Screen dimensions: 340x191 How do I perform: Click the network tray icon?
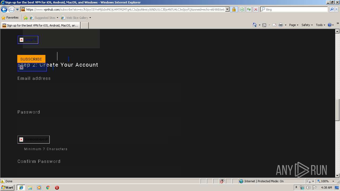tap(302, 188)
